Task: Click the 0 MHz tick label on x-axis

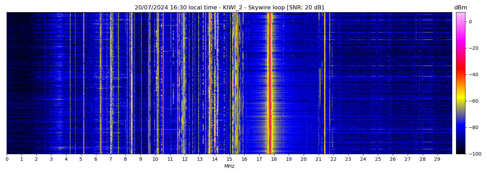Action: click(x=7, y=159)
